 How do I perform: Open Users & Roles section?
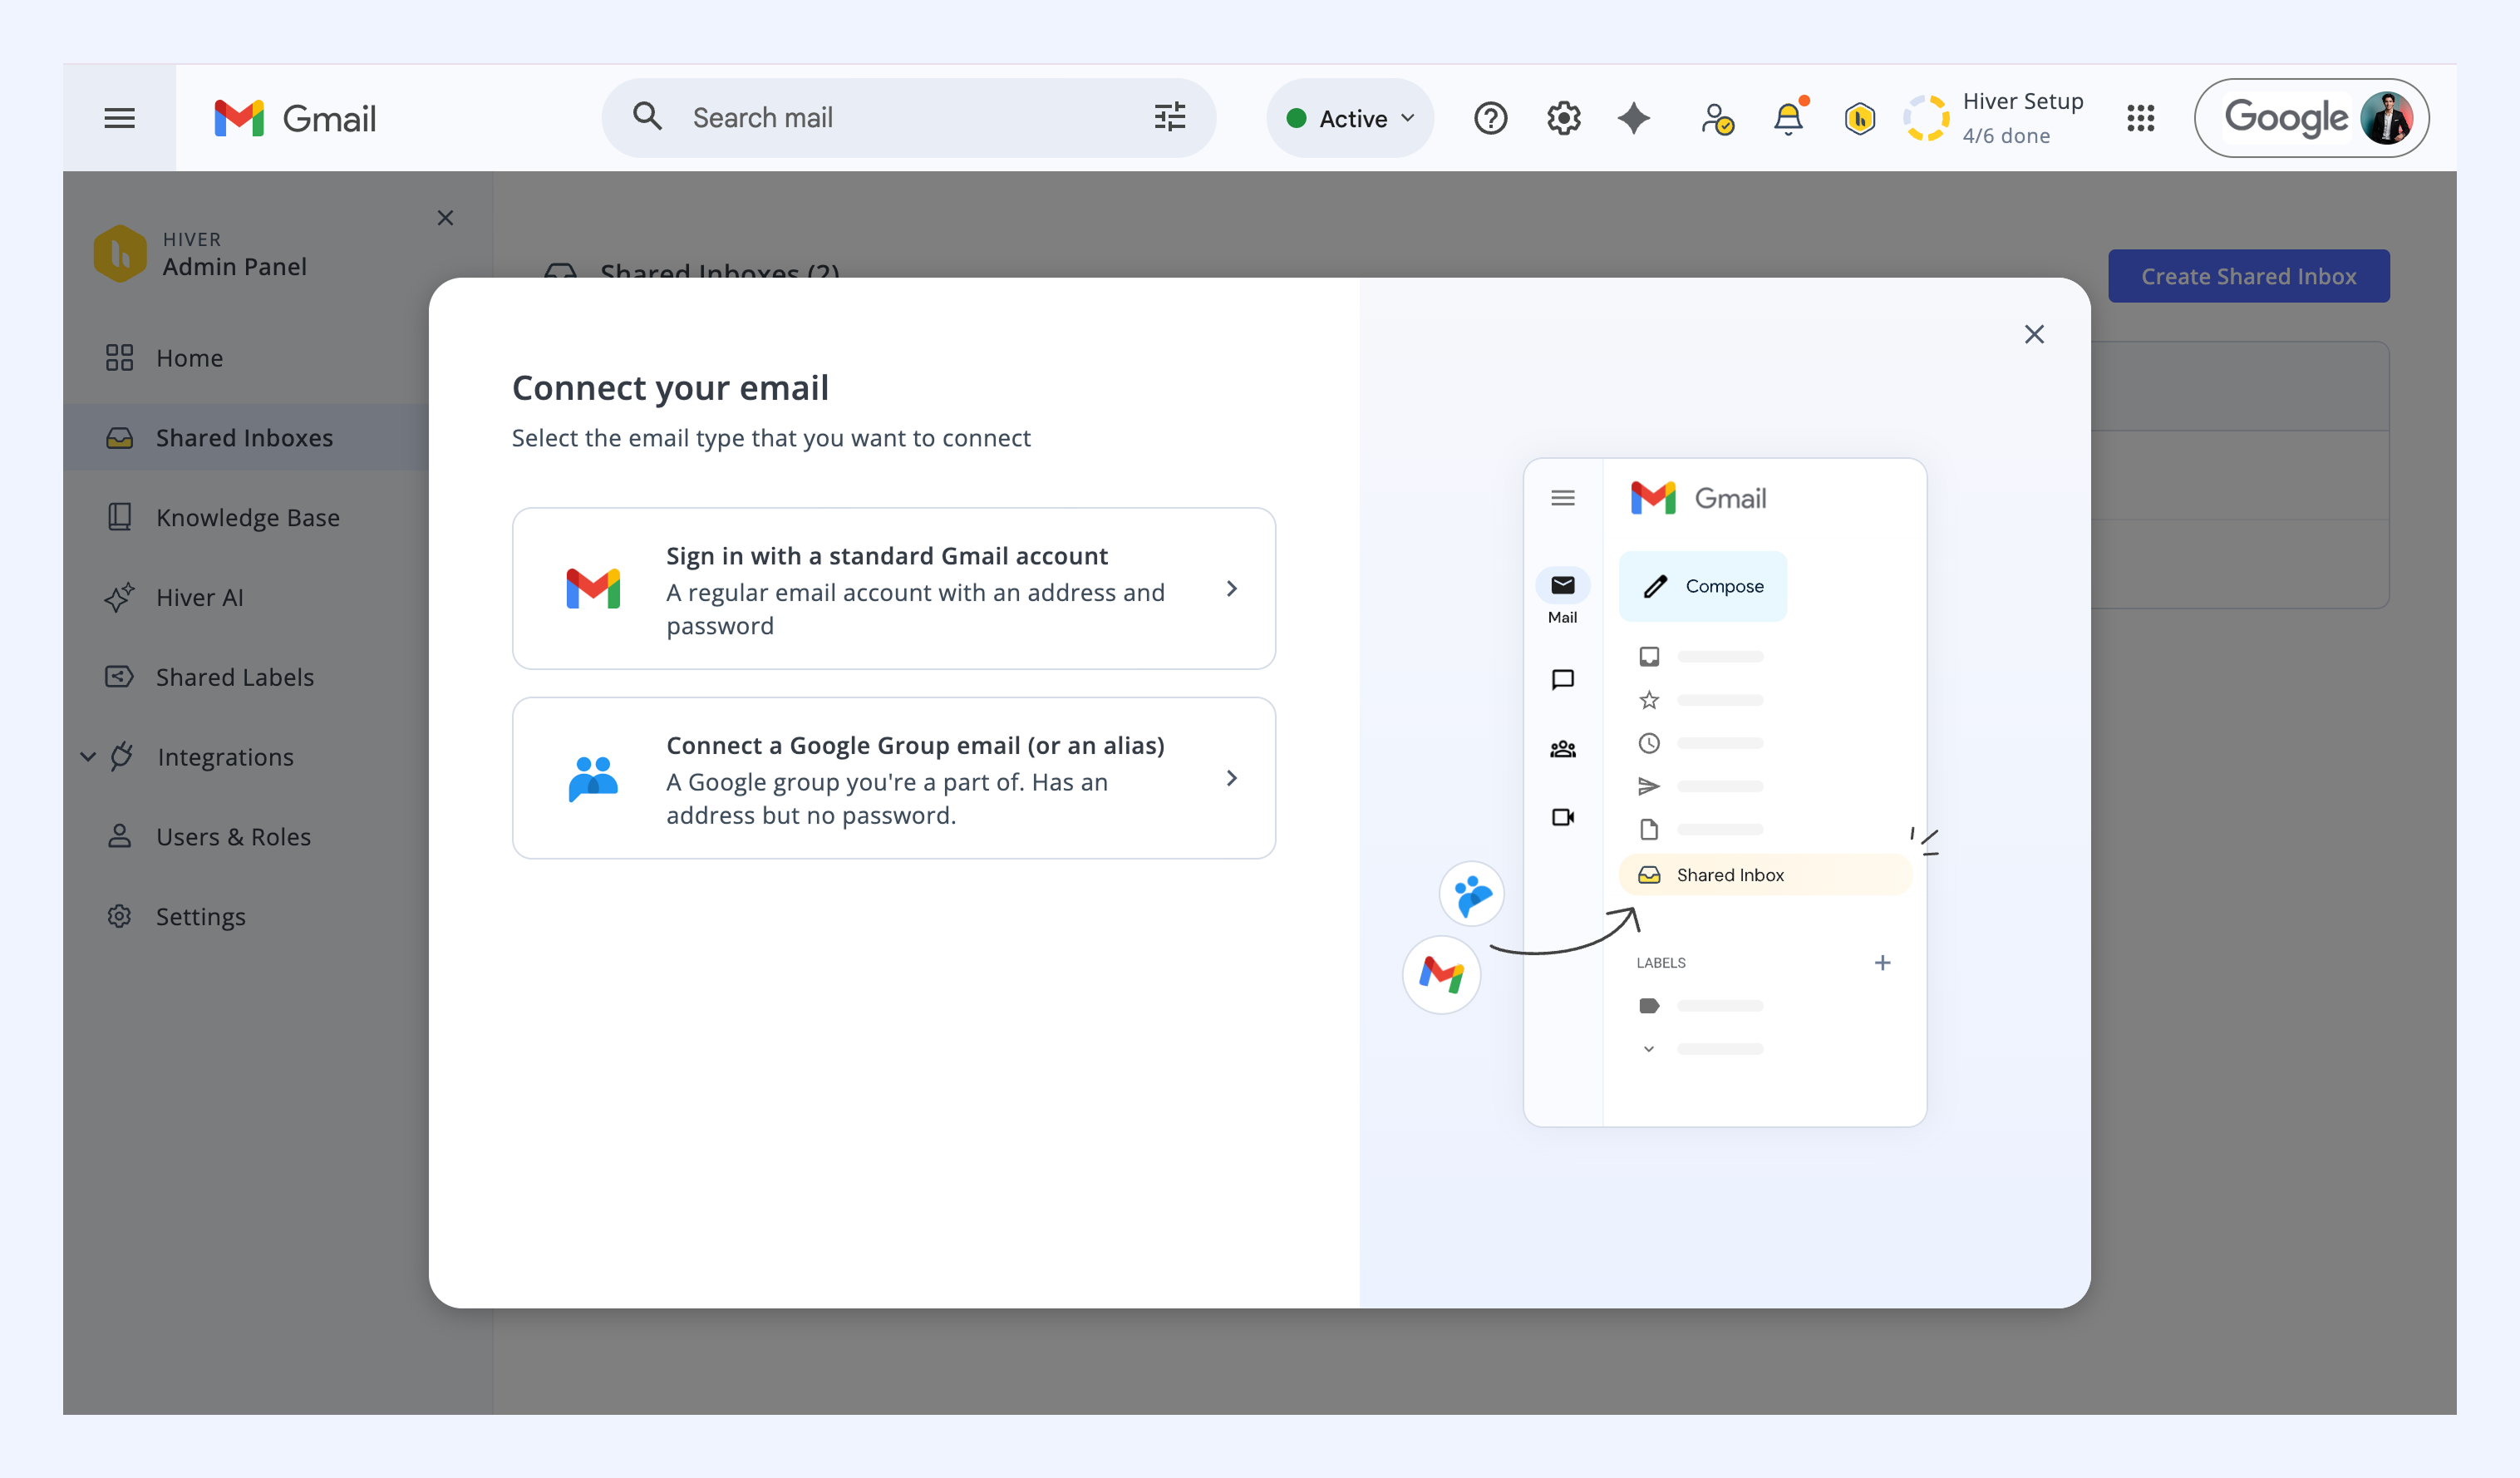(x=233, y=837)
